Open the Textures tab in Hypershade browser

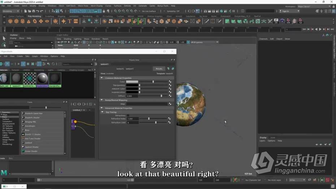15,70
